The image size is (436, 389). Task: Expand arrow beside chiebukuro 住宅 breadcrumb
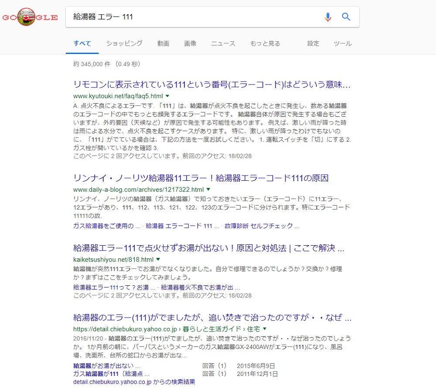pos(265,329)
